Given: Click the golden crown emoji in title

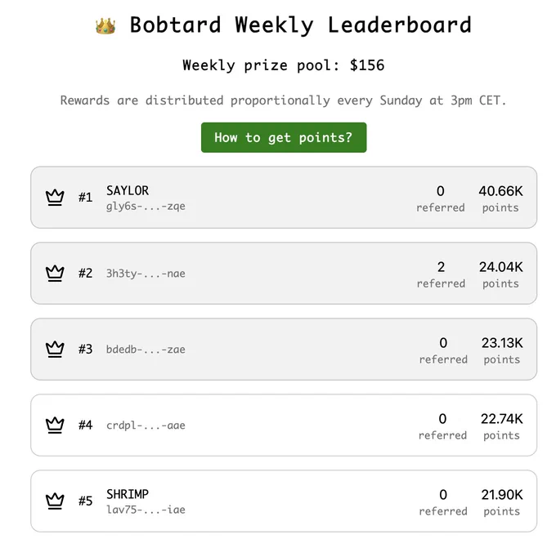Looking at the screenshot, I should coord(105,26).
